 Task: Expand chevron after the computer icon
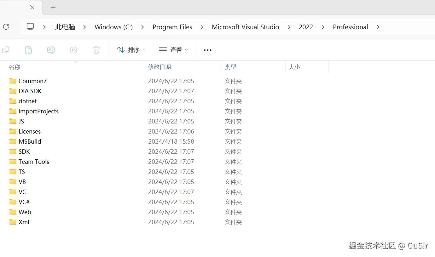(x=44, y=27)
